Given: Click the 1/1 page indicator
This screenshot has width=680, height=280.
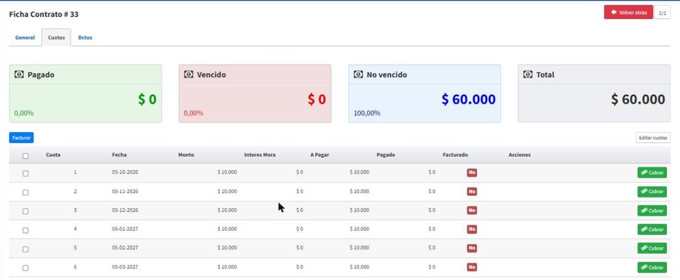Looking at the screenshot, I should (662, 12).
